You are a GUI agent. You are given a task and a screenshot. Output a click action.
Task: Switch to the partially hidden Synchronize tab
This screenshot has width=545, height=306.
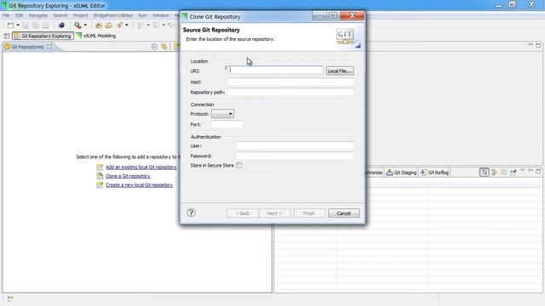374,173
